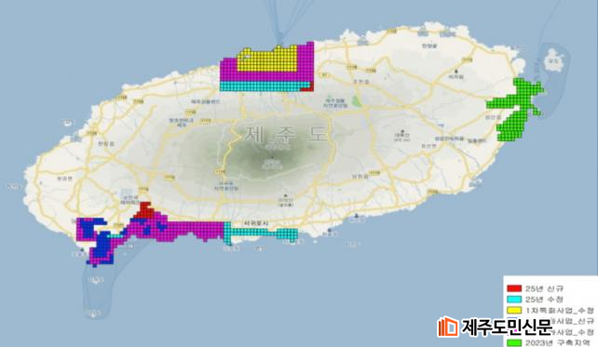This screenshot has height=347, width=598.
Task: Click the 2023년 구축지역 legend label
Action: click(x=557, y=342)
